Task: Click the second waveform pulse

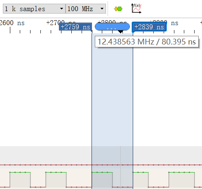Action: click(56, 180)
